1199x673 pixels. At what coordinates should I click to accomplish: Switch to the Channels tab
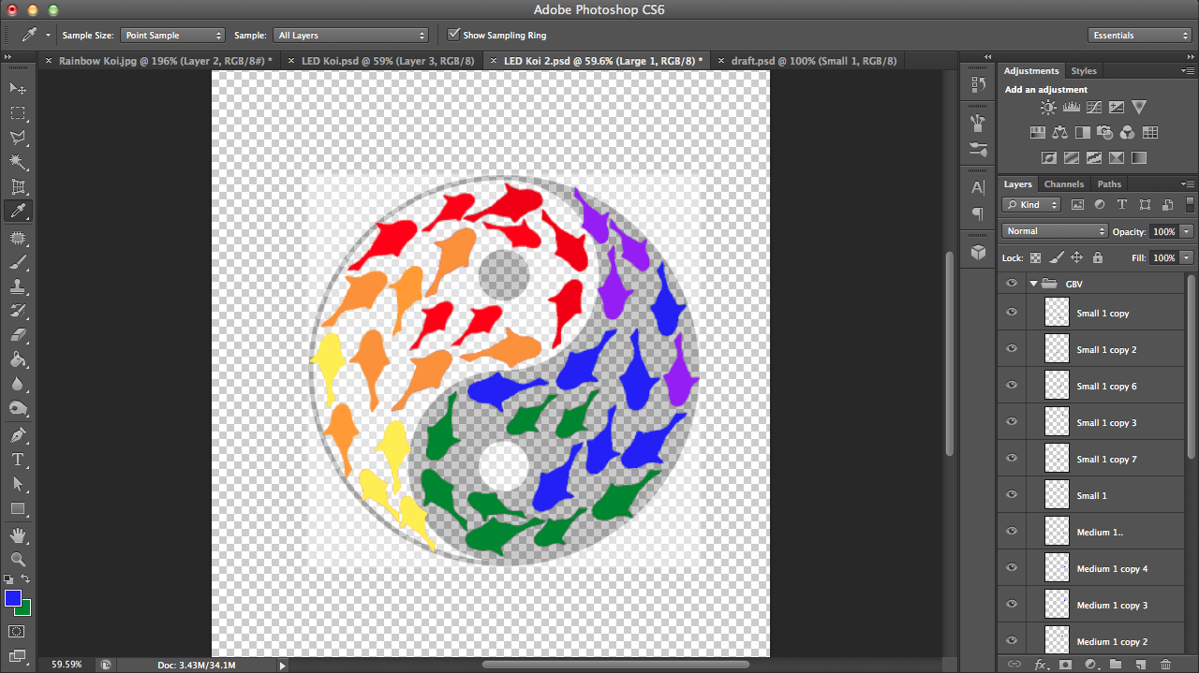point(1063,183)
